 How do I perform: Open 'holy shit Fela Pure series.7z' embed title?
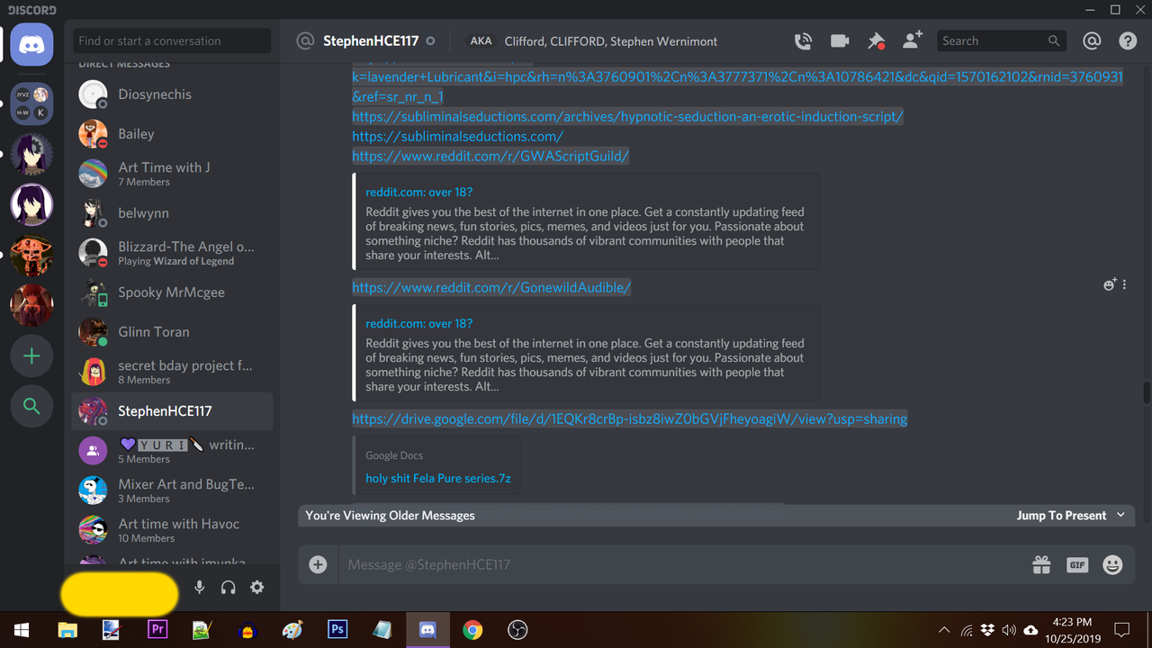[438, 478]
